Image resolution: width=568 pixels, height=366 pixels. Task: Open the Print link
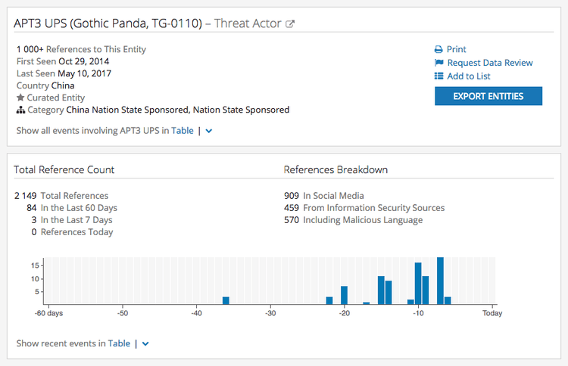[x=457, y=50]
